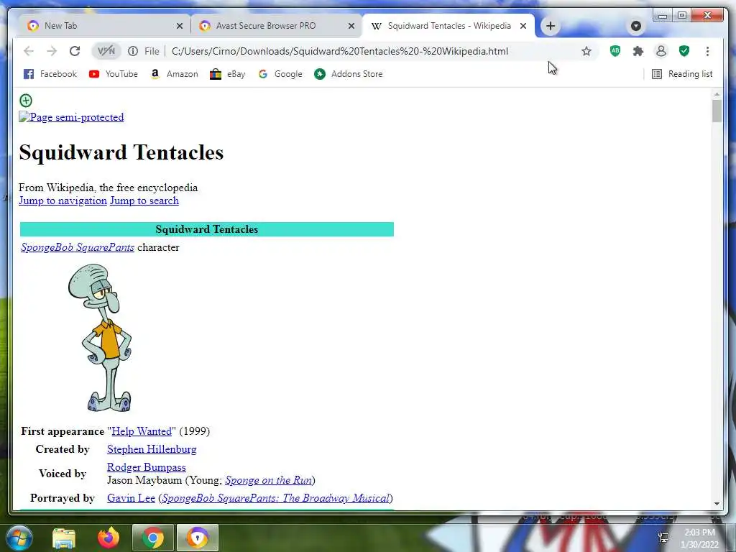Click the scrollbar down arrow
The image size is (736, 552).
tap(717, 504)
